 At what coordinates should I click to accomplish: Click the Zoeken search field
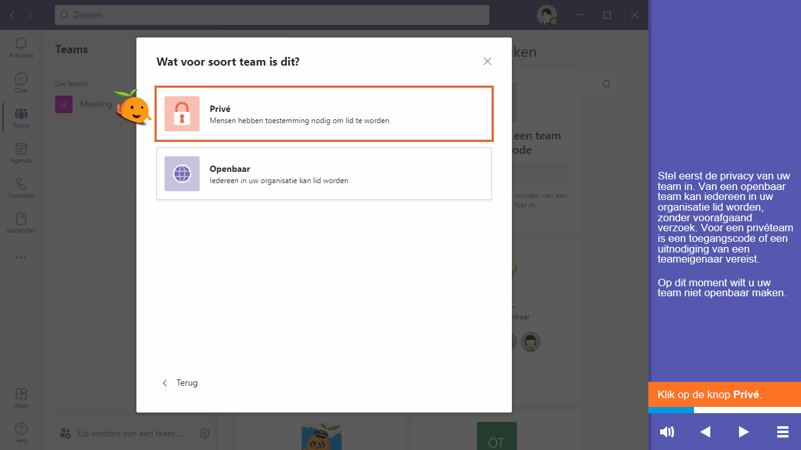(x=272, y=15)
